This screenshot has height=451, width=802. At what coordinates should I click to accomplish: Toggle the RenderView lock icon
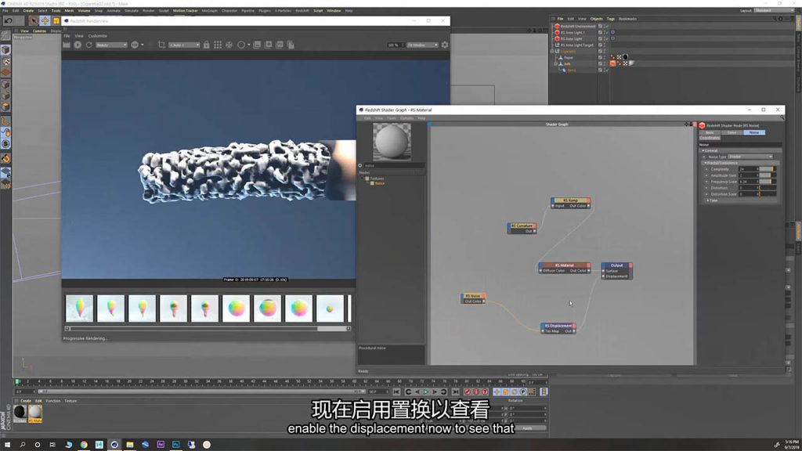click(207, 45)
